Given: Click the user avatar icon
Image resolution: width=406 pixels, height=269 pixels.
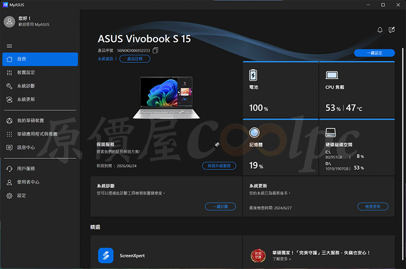Looking at the screenshot, I should (x=9, y=21).
